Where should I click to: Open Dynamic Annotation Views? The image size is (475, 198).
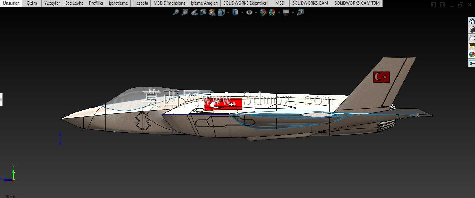(212, 12)
